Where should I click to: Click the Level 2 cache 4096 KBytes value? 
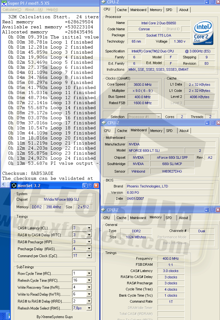199,97
